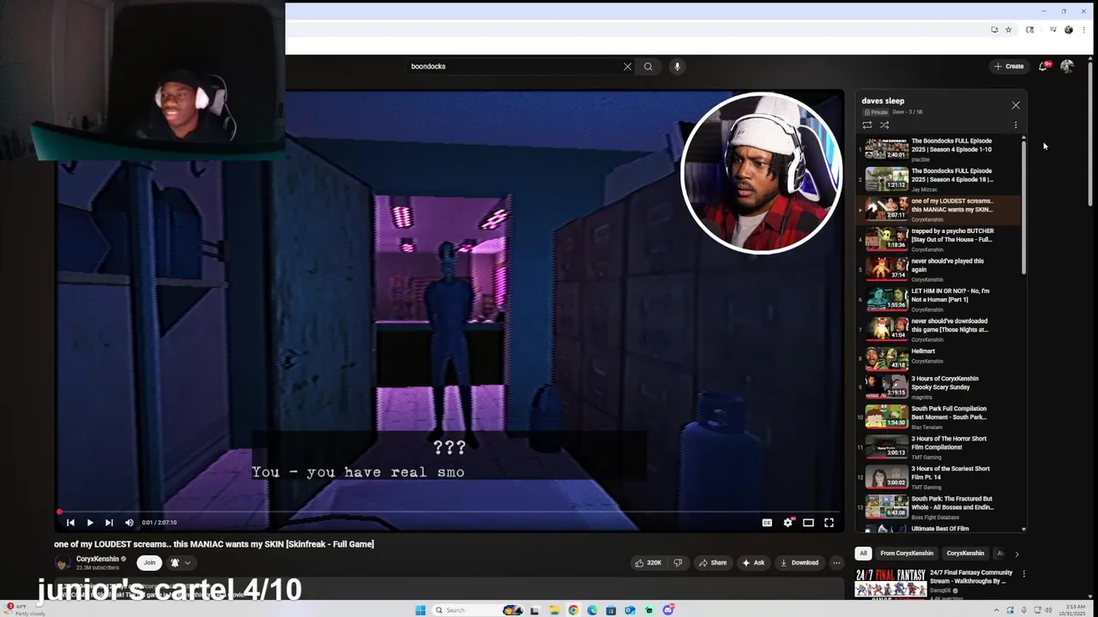
Task: Play the video with the play button
Action: click(89, 523)
